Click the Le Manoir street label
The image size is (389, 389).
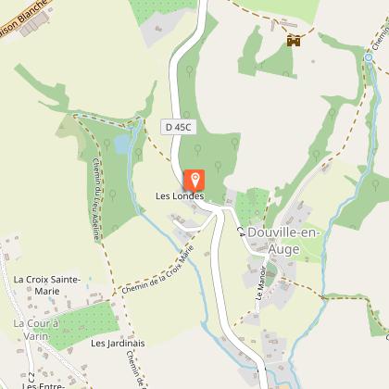(260, 283)
